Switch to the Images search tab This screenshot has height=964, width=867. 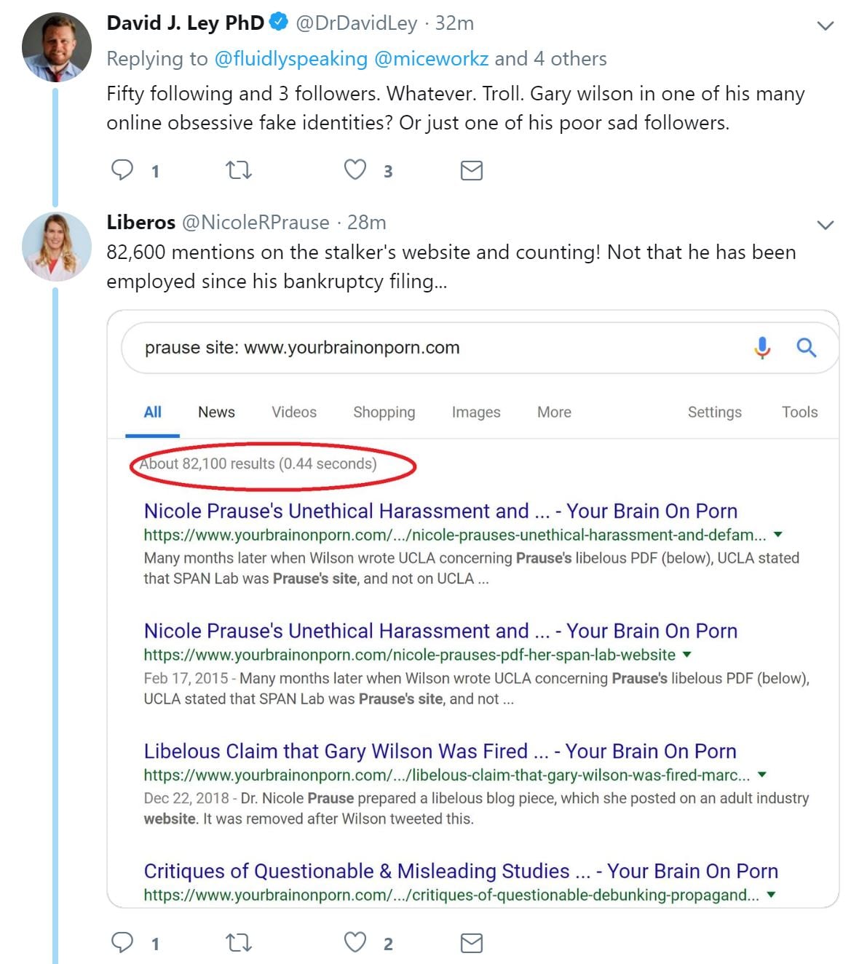click(476, 413)
